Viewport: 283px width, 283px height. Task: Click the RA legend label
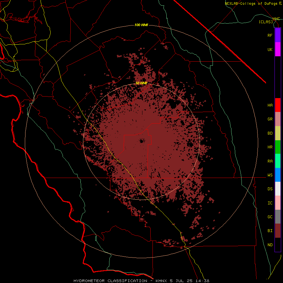(270, 161)
